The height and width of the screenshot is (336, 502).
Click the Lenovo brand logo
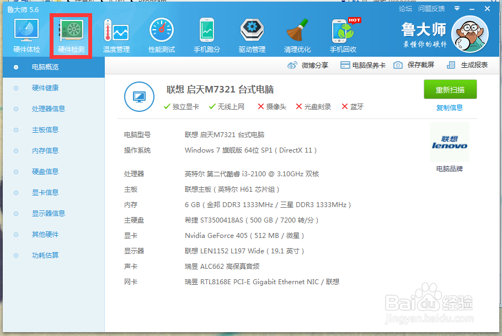[450, 142]
